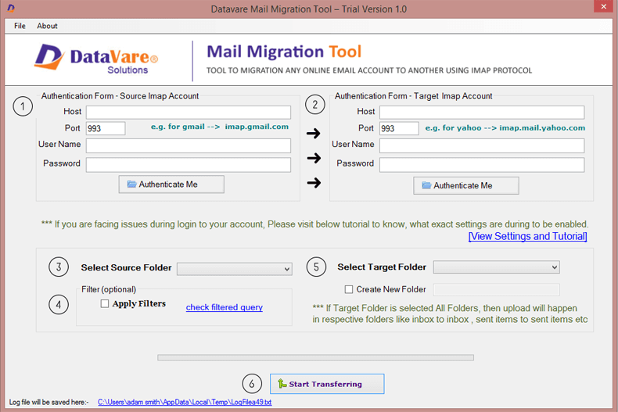Open View Settings and Tutorial link

(527, 236)
